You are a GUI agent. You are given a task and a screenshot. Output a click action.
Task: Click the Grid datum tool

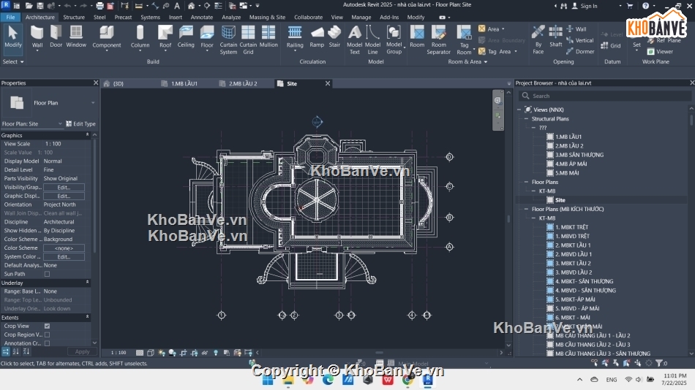pos(611,45)
